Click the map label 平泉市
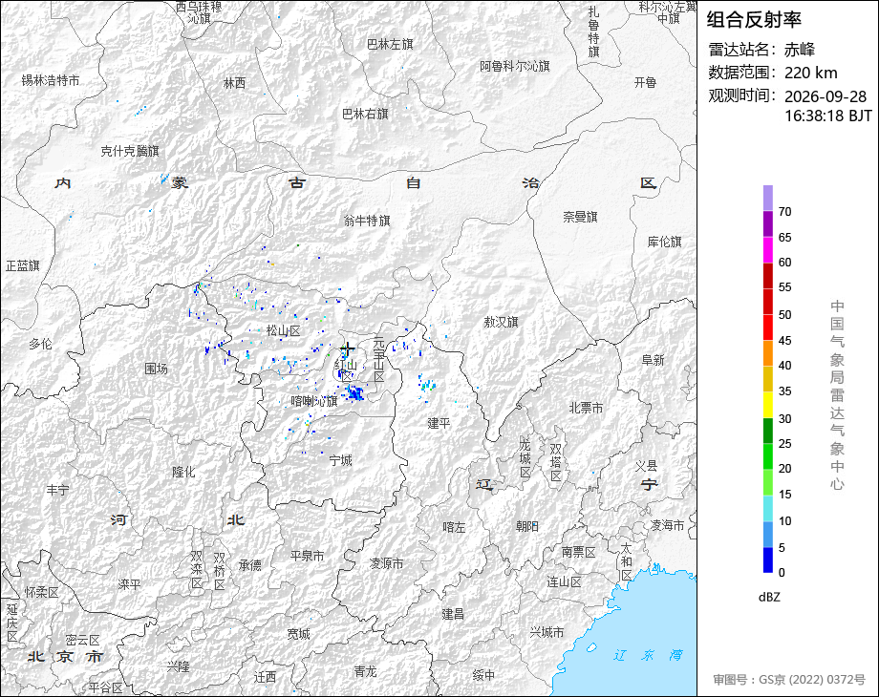The height and width of the screenshot is (697, 879). click(308, 557)
